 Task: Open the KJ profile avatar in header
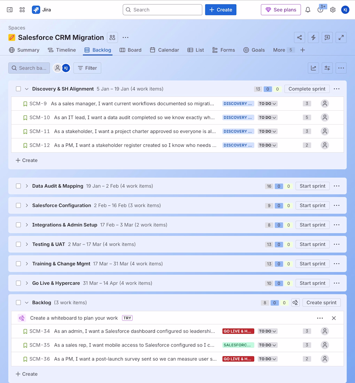tap(345, 10)
